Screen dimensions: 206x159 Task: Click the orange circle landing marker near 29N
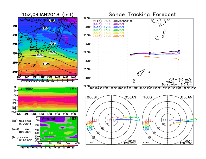tap(178, 60)
